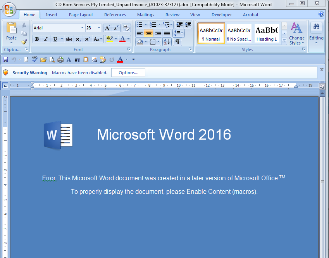Open the Paragraph dialog launcher
The image size is (329, 258).
tap(190, 49)
